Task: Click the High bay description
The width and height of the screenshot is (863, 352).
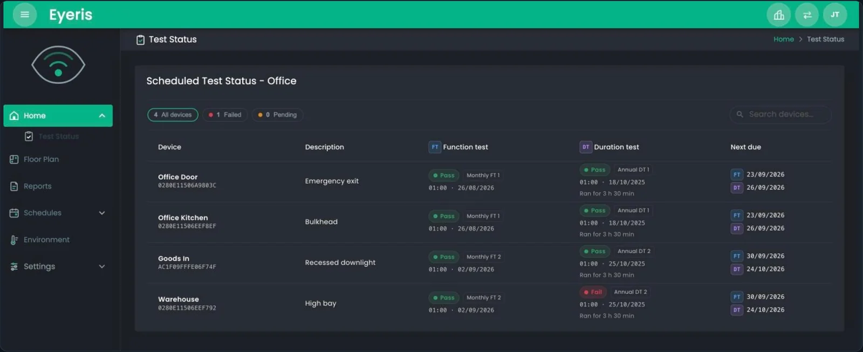Action: (x=320, y=303)
